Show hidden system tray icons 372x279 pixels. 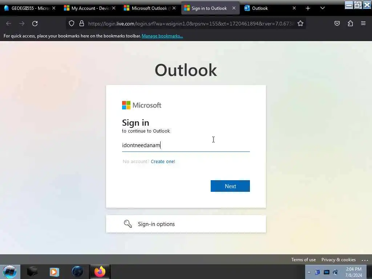tap(309, 272)
